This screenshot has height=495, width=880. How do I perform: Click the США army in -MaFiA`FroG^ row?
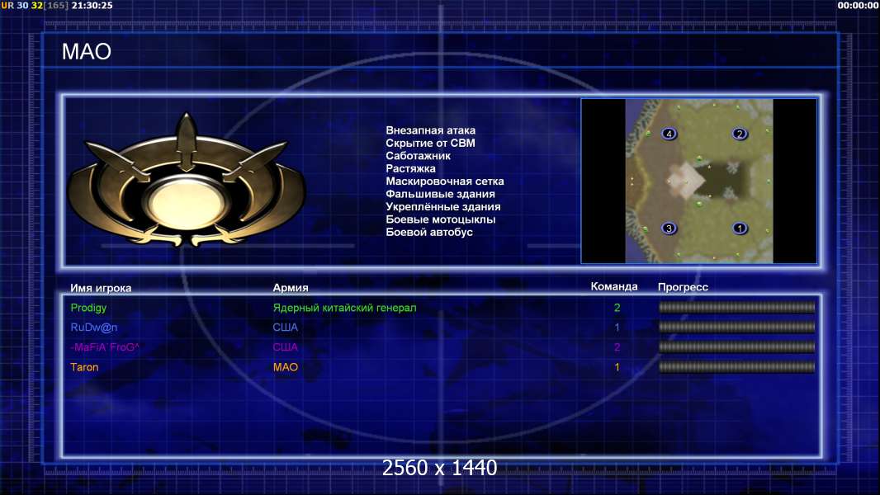pyautogui.click(x=285, y=347)
